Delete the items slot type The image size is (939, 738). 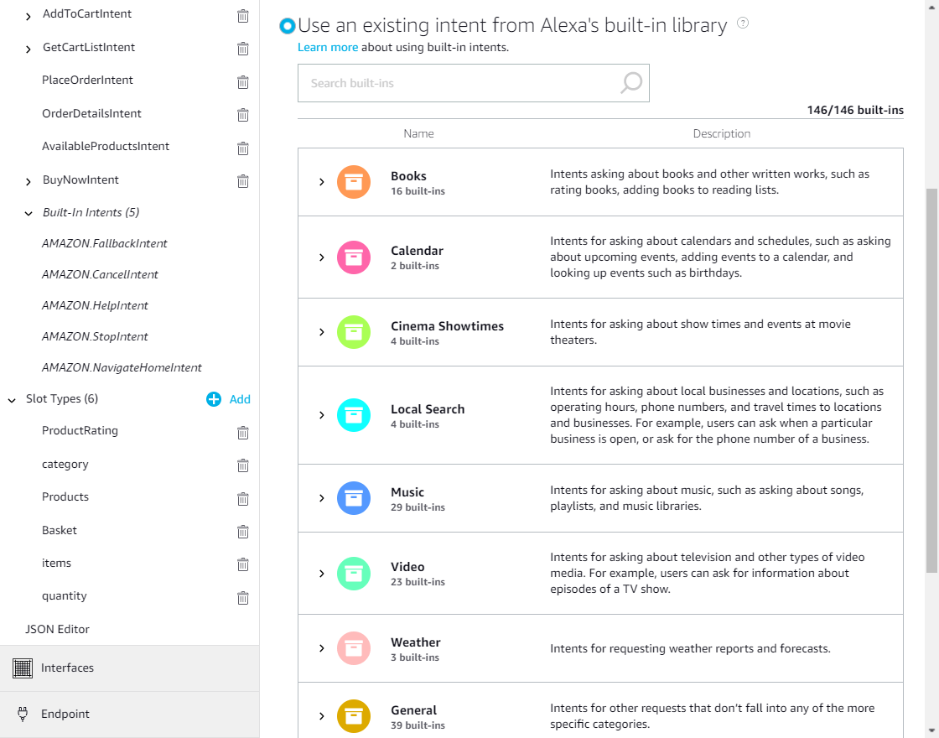coord(242,564)
